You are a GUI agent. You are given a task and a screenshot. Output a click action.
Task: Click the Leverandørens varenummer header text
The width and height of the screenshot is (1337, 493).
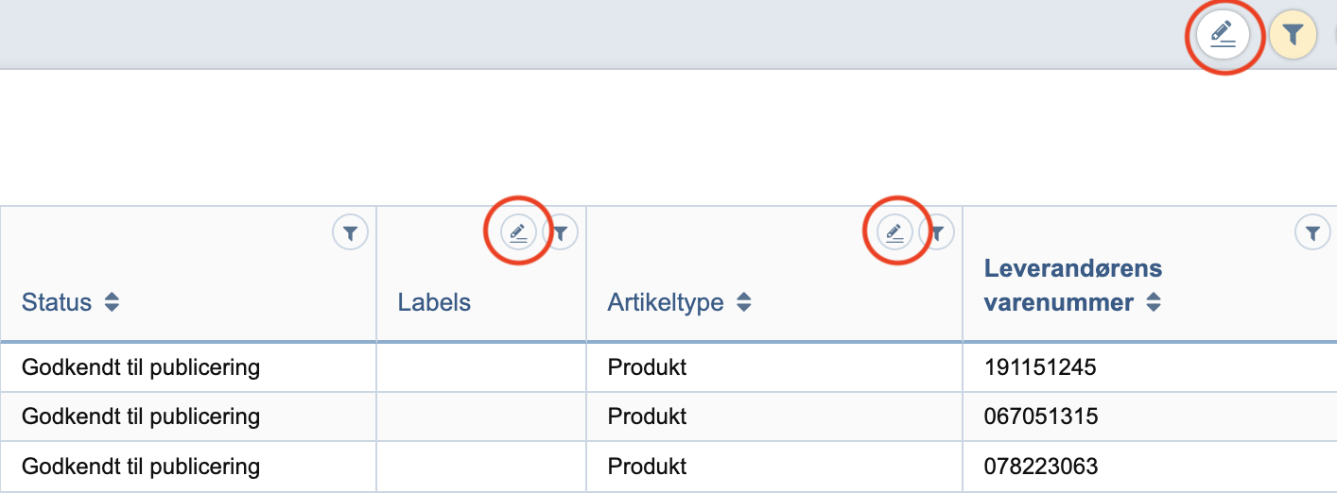point(1072,285)
